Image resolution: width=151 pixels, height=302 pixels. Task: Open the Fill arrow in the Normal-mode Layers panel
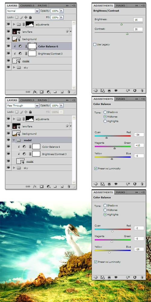61,18
